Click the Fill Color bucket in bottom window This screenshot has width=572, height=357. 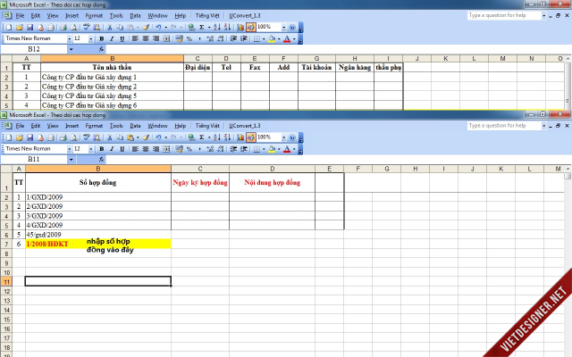[273, 149]
